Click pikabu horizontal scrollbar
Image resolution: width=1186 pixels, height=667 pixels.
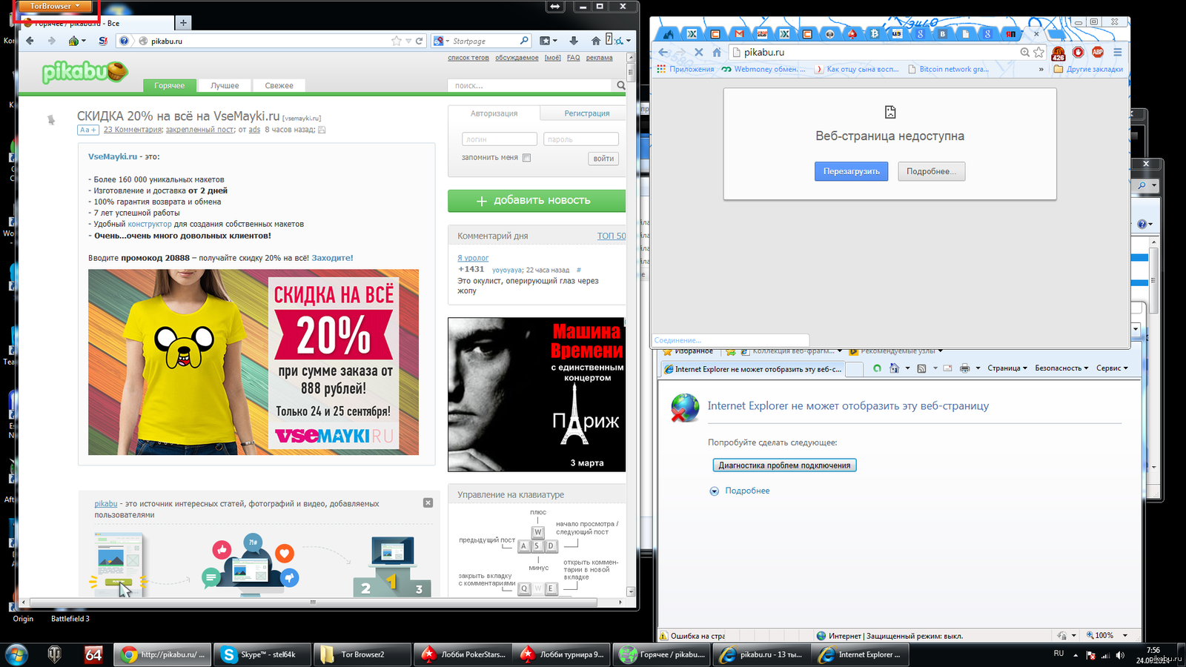313,603
